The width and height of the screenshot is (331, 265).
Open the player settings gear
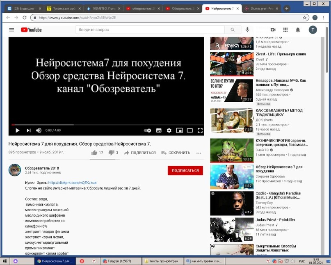[x=169, y=130]
